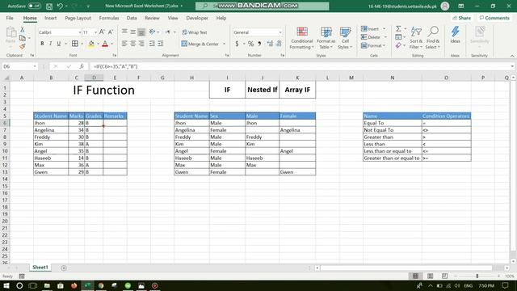Click the Insert Function fx icon
The image size is (517, 291).
(82, 66)
